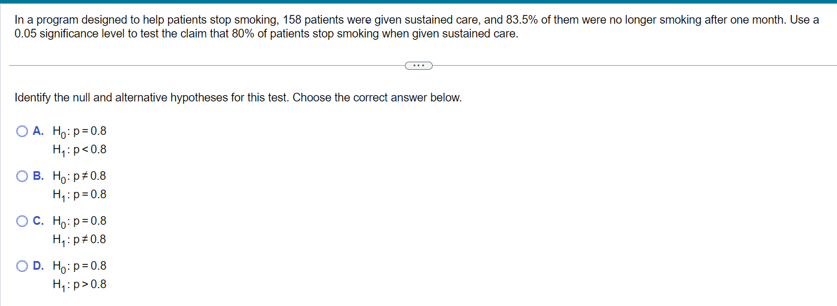
Task: Expand the ellipsis button on divider
Action: [x=419, y=65]
